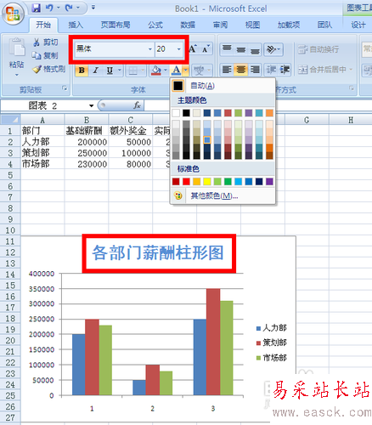Open the fill color dropdown arrow
This screenshot has width=372, height=425.
(x=166, y=70)
